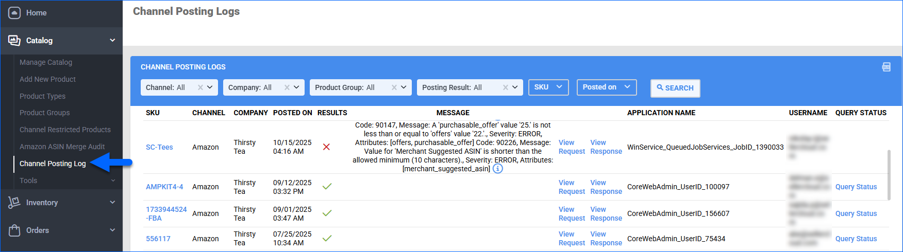Click the Home icon in sidebar
This screenshot has width=903, height=252.
pos(14,13)
